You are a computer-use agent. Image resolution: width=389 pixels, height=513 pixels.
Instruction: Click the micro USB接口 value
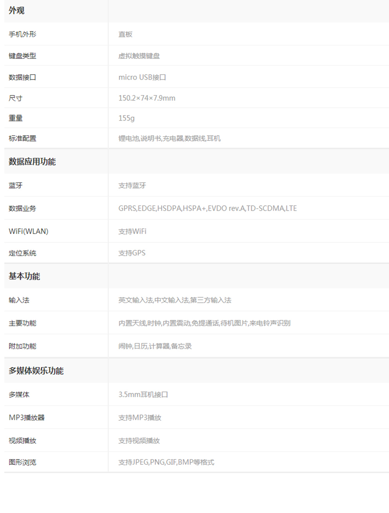coord(142,77)
